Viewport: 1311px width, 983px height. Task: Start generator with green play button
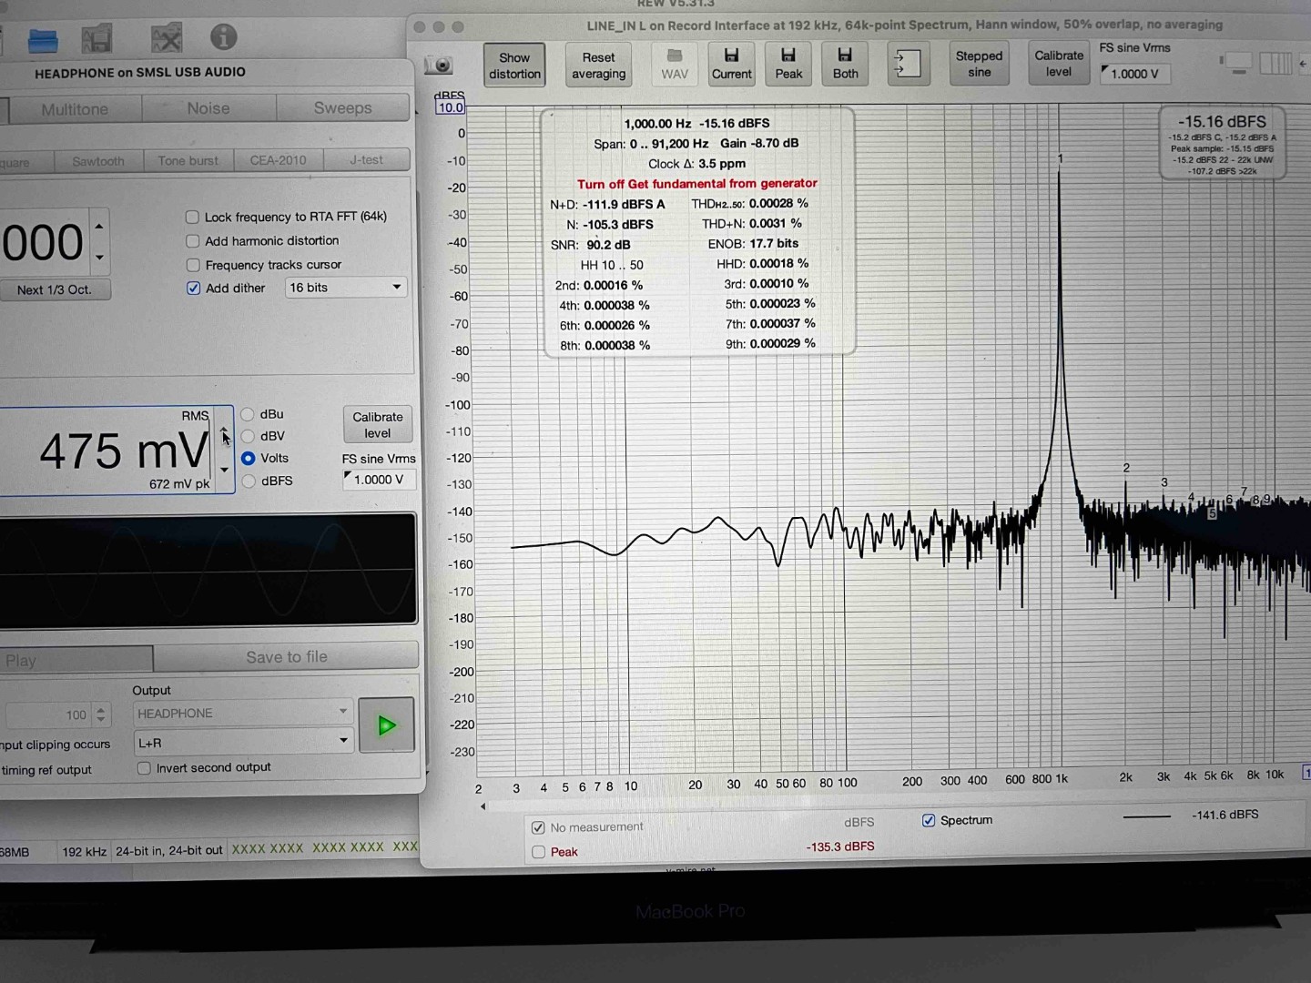[387, 725]
